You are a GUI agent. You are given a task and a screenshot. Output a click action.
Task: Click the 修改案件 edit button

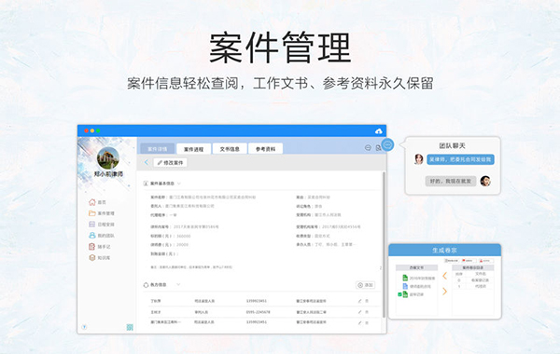[x=171, y=163]
